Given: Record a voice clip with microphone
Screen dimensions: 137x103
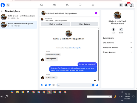Looking at the screenshot, I should pyautogui.click(x=42, y=85).
